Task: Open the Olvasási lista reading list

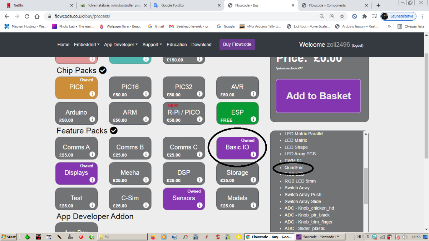Action: tap(411, 26)
